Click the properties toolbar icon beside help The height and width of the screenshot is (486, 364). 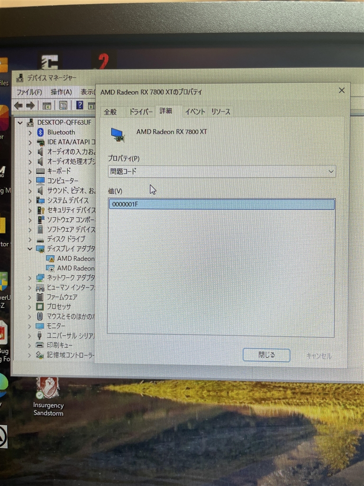pos(63,105)
